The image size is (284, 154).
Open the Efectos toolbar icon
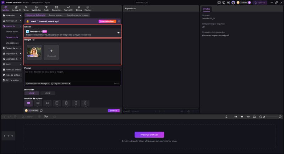(x=88, y=9)
